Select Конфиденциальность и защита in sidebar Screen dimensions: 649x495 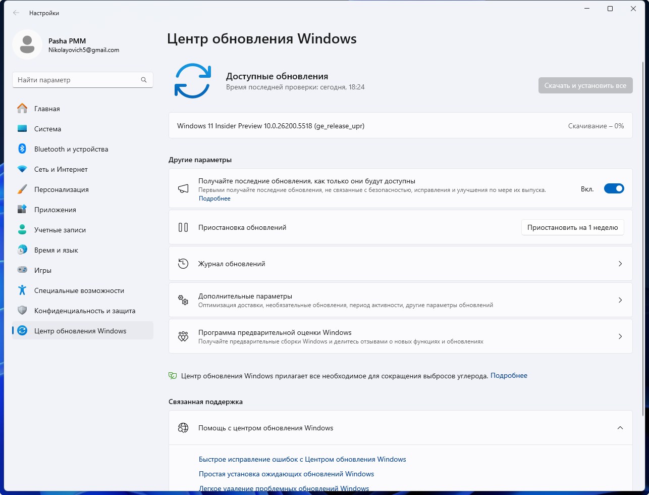[x=83, y=311]
